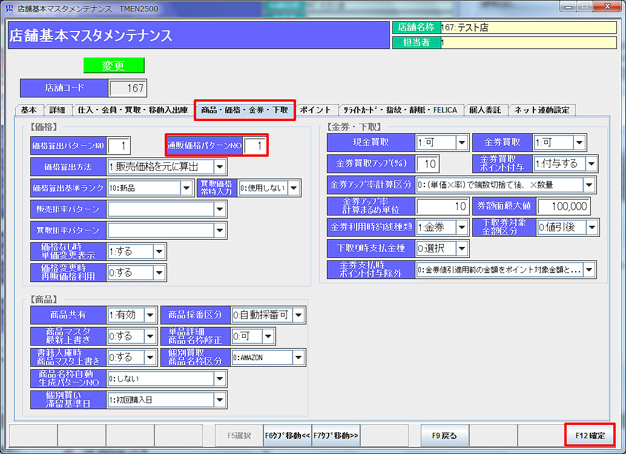This screenshot has width=626, height=454.
Task: Click the green 変更 mode indicator
Action: point(114,65)
